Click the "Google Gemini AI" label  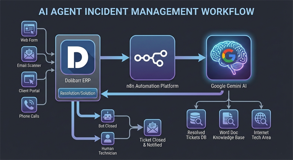(x=229, y=86)
